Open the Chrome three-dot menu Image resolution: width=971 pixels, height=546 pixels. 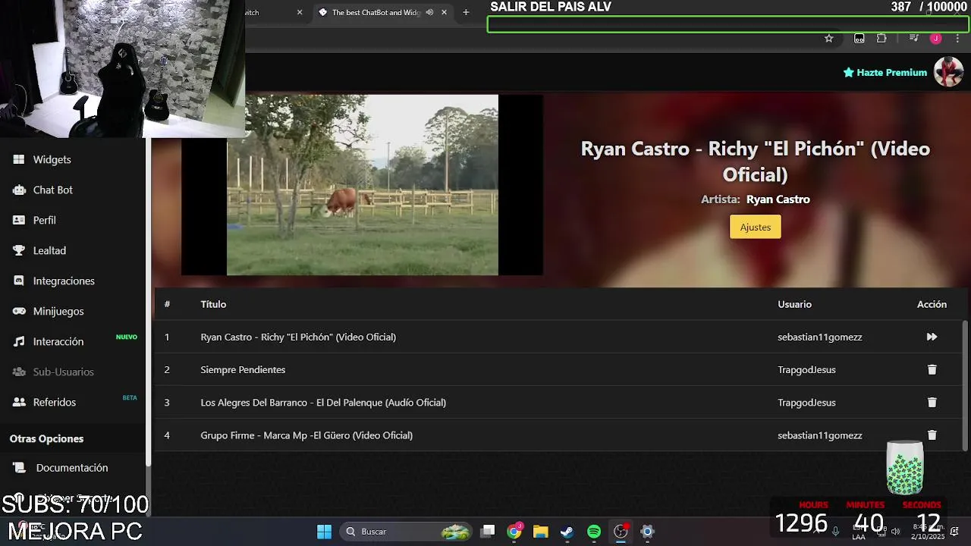tap(957, 39)
